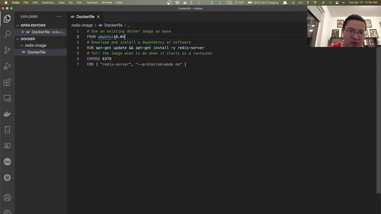Click the line 5 container comment

(x=149, y=53)
